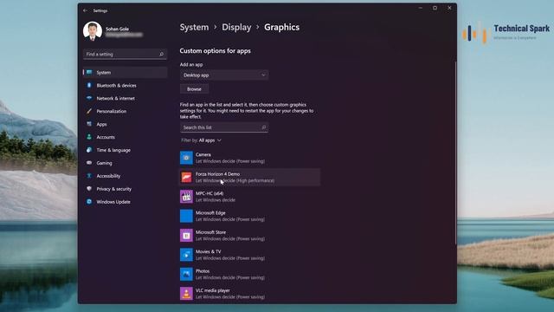Go to System in the breadcrumb
554x312 pixels.
[x=194, y=27]
